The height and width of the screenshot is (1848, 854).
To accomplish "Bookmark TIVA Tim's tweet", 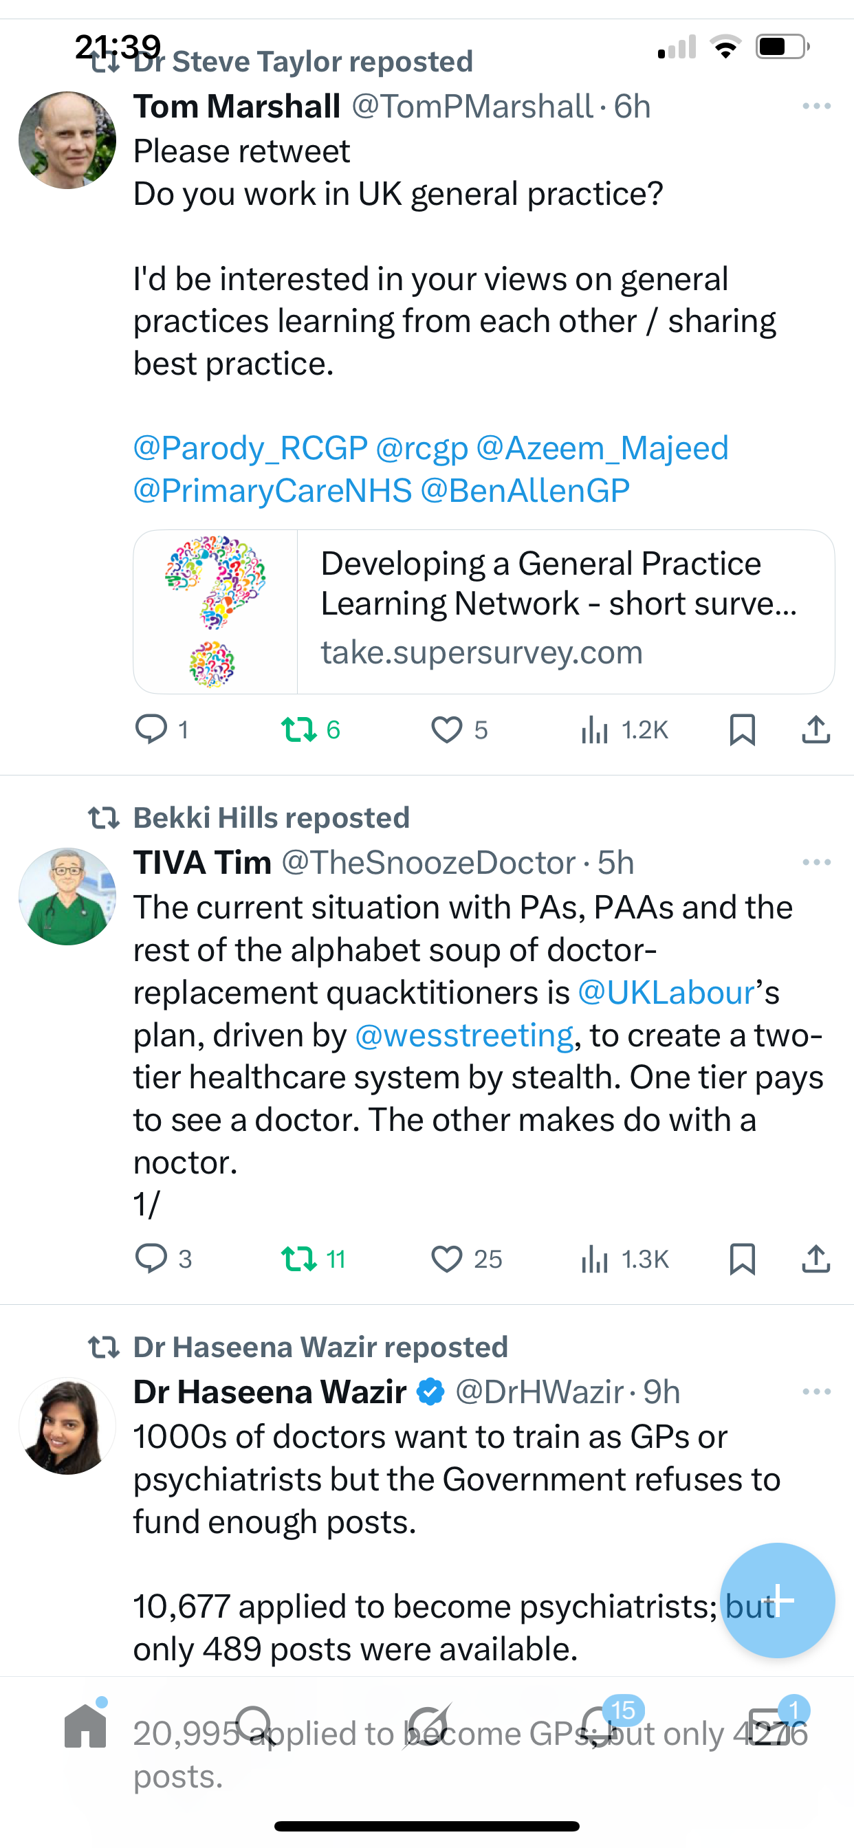I will (742, 1259).
